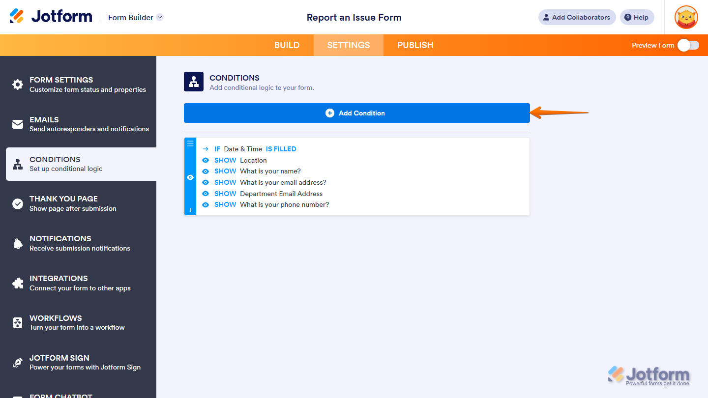Open Add Collaborators
The width and height of the screenshot is (708, 398).
tap(577, 17)
